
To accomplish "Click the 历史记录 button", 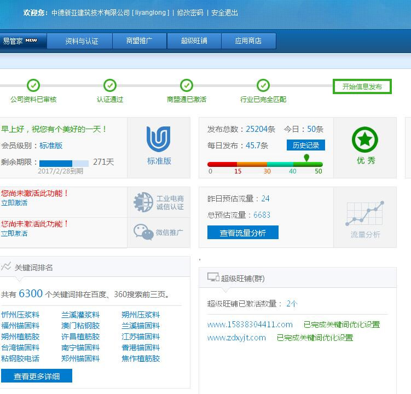I will [305, 145].
